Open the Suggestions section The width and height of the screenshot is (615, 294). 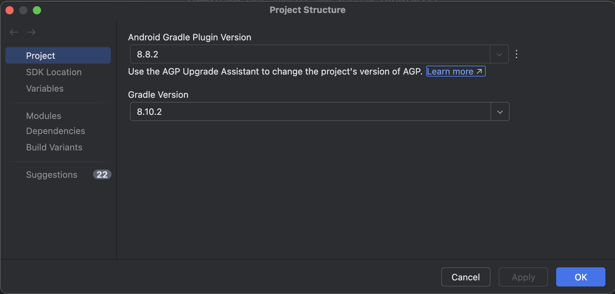click(x=52, y=175)
